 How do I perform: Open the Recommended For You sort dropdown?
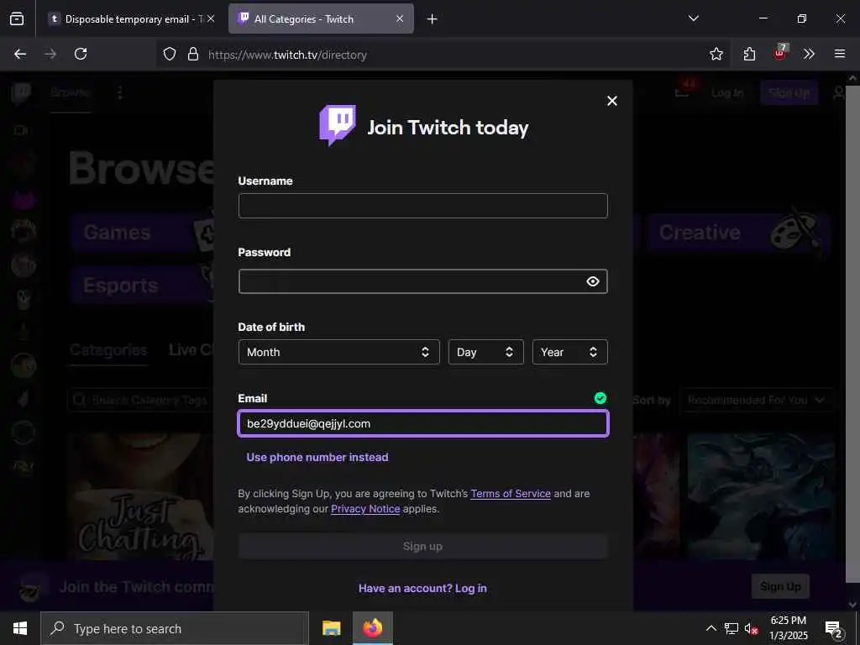(757, 401)
